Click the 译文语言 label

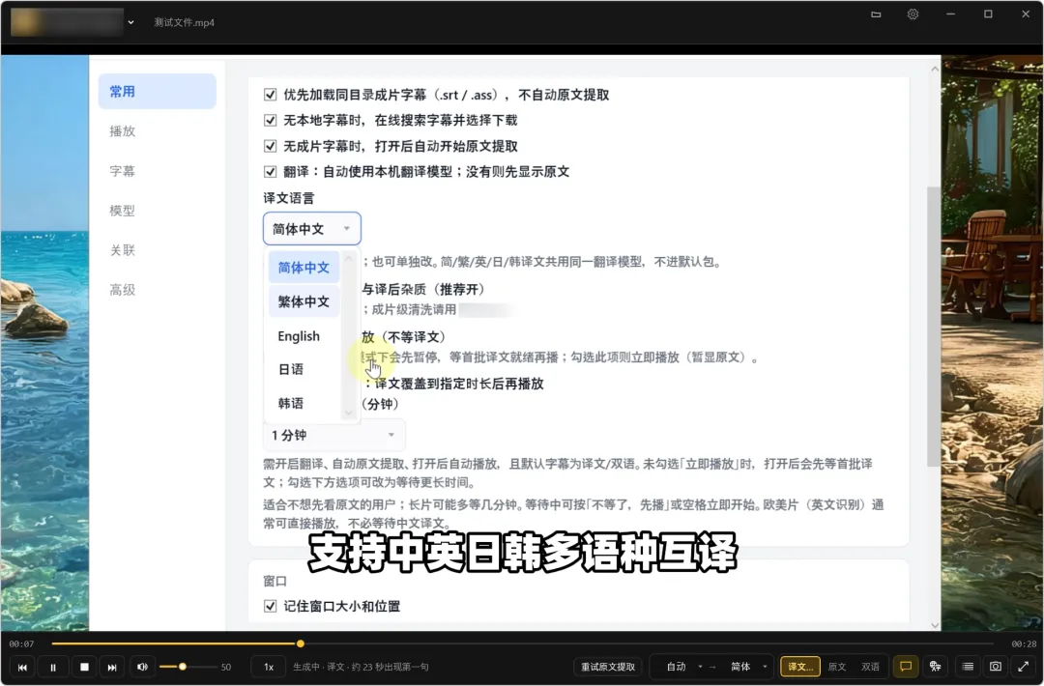(x=289, y=198)
